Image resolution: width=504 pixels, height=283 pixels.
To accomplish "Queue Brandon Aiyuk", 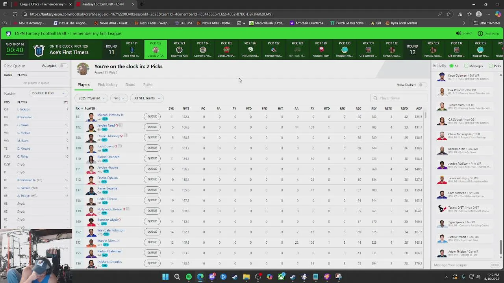I will coord(152,221).
